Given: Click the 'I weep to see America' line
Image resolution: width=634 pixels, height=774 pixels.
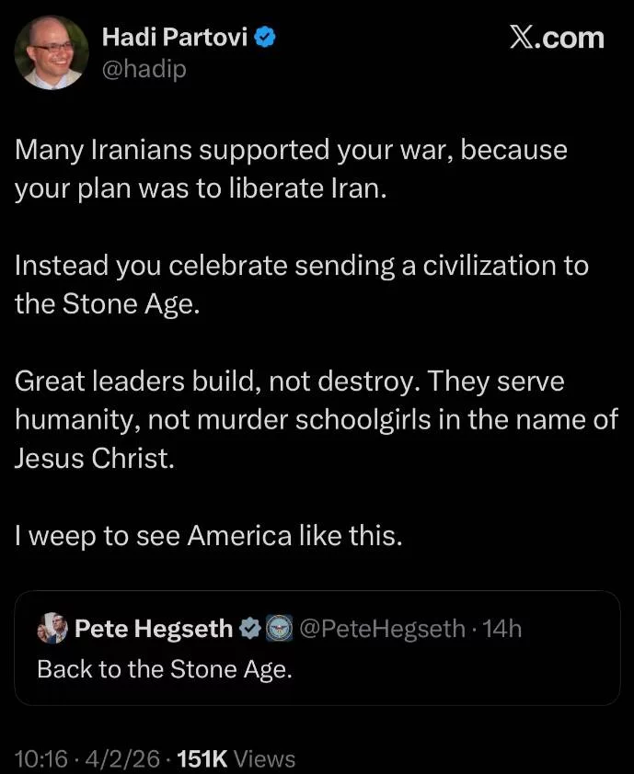Looking at the screenshot, I should click(208, 536).
